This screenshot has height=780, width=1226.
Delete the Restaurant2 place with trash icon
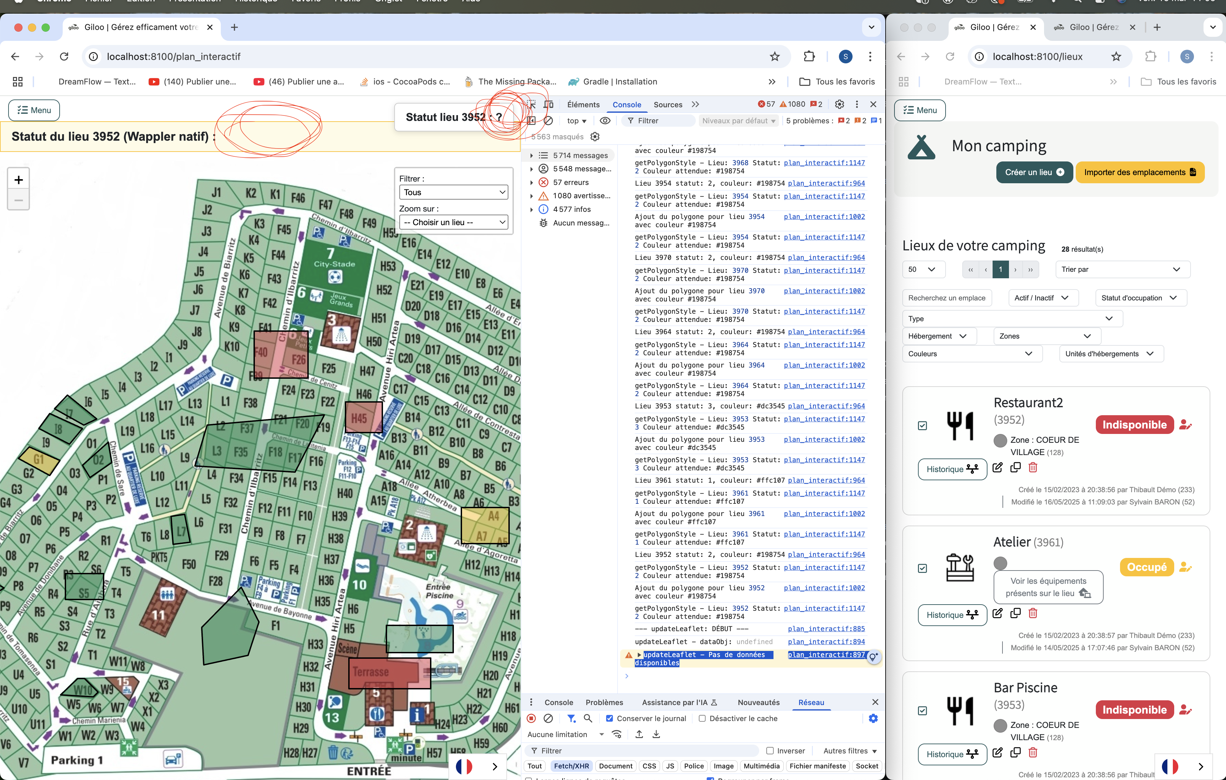(x=1032, y=467)
